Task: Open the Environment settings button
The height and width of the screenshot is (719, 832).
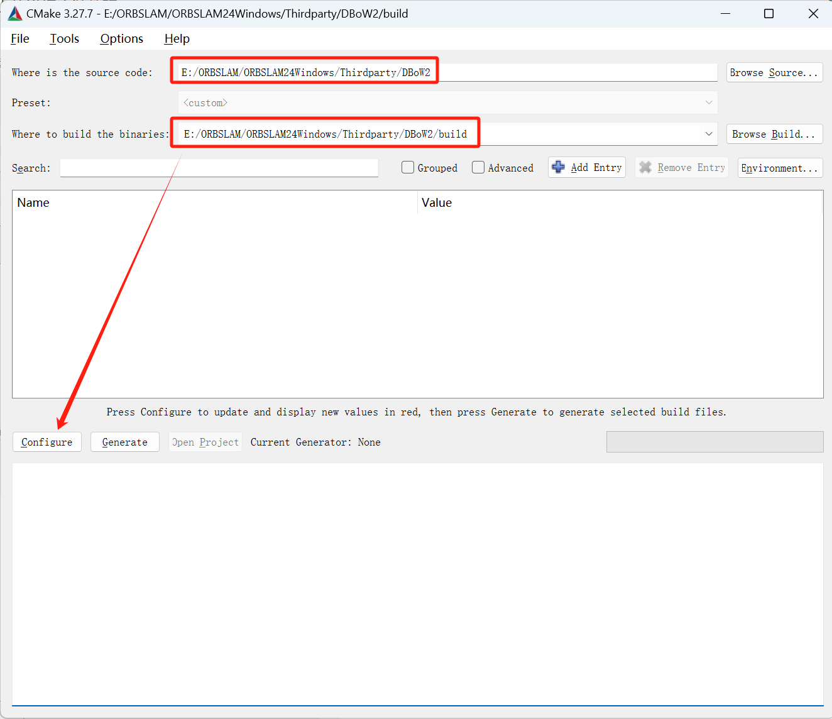Action: (x=780, y=168)
